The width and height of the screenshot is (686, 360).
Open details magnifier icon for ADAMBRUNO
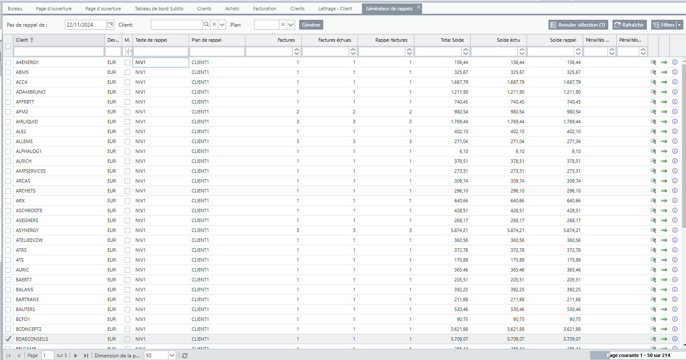(653, 92)
